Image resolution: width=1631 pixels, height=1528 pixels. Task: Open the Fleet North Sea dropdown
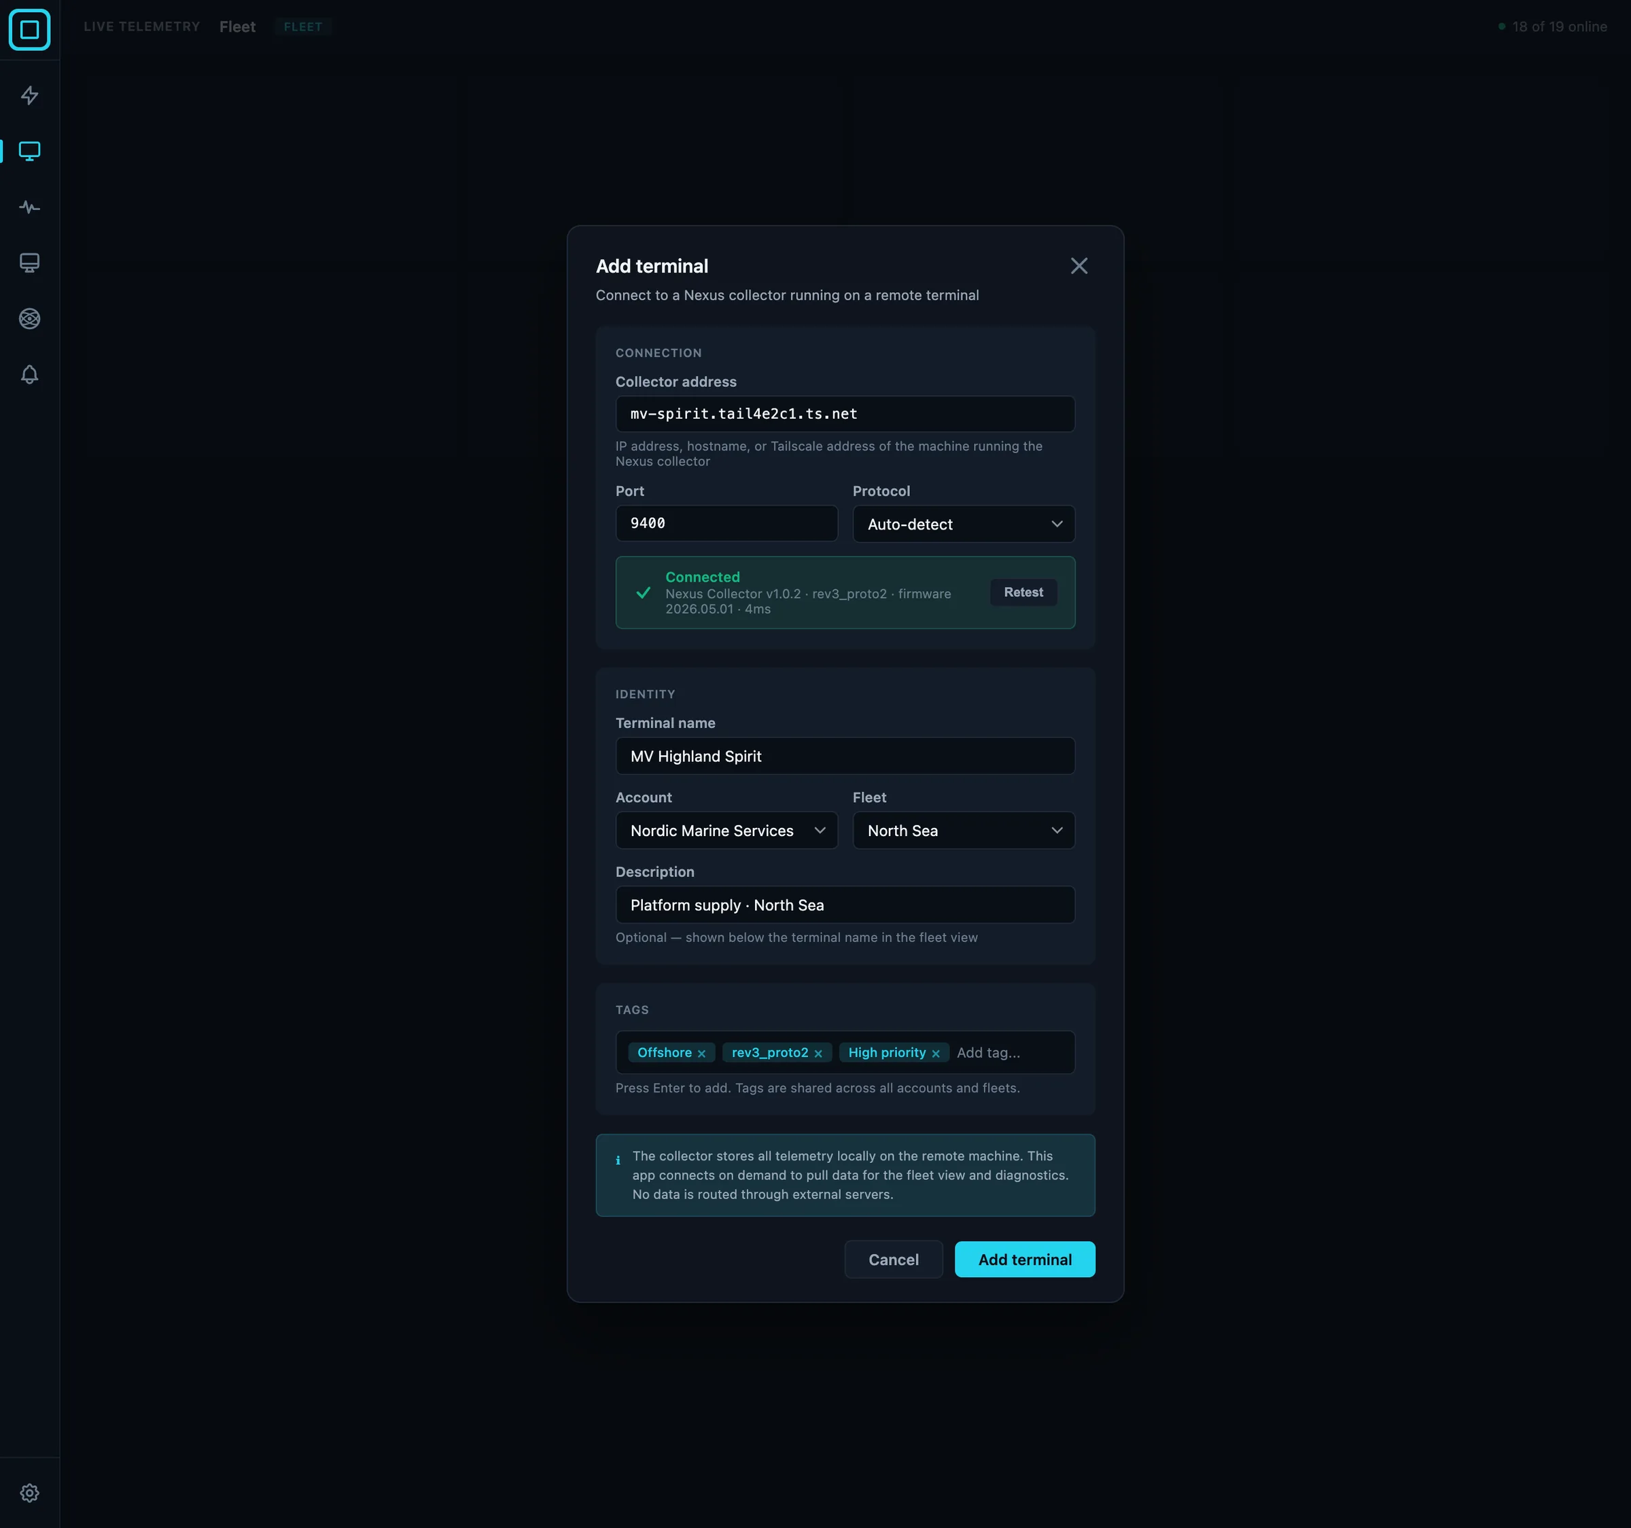[x=963, y=831]
